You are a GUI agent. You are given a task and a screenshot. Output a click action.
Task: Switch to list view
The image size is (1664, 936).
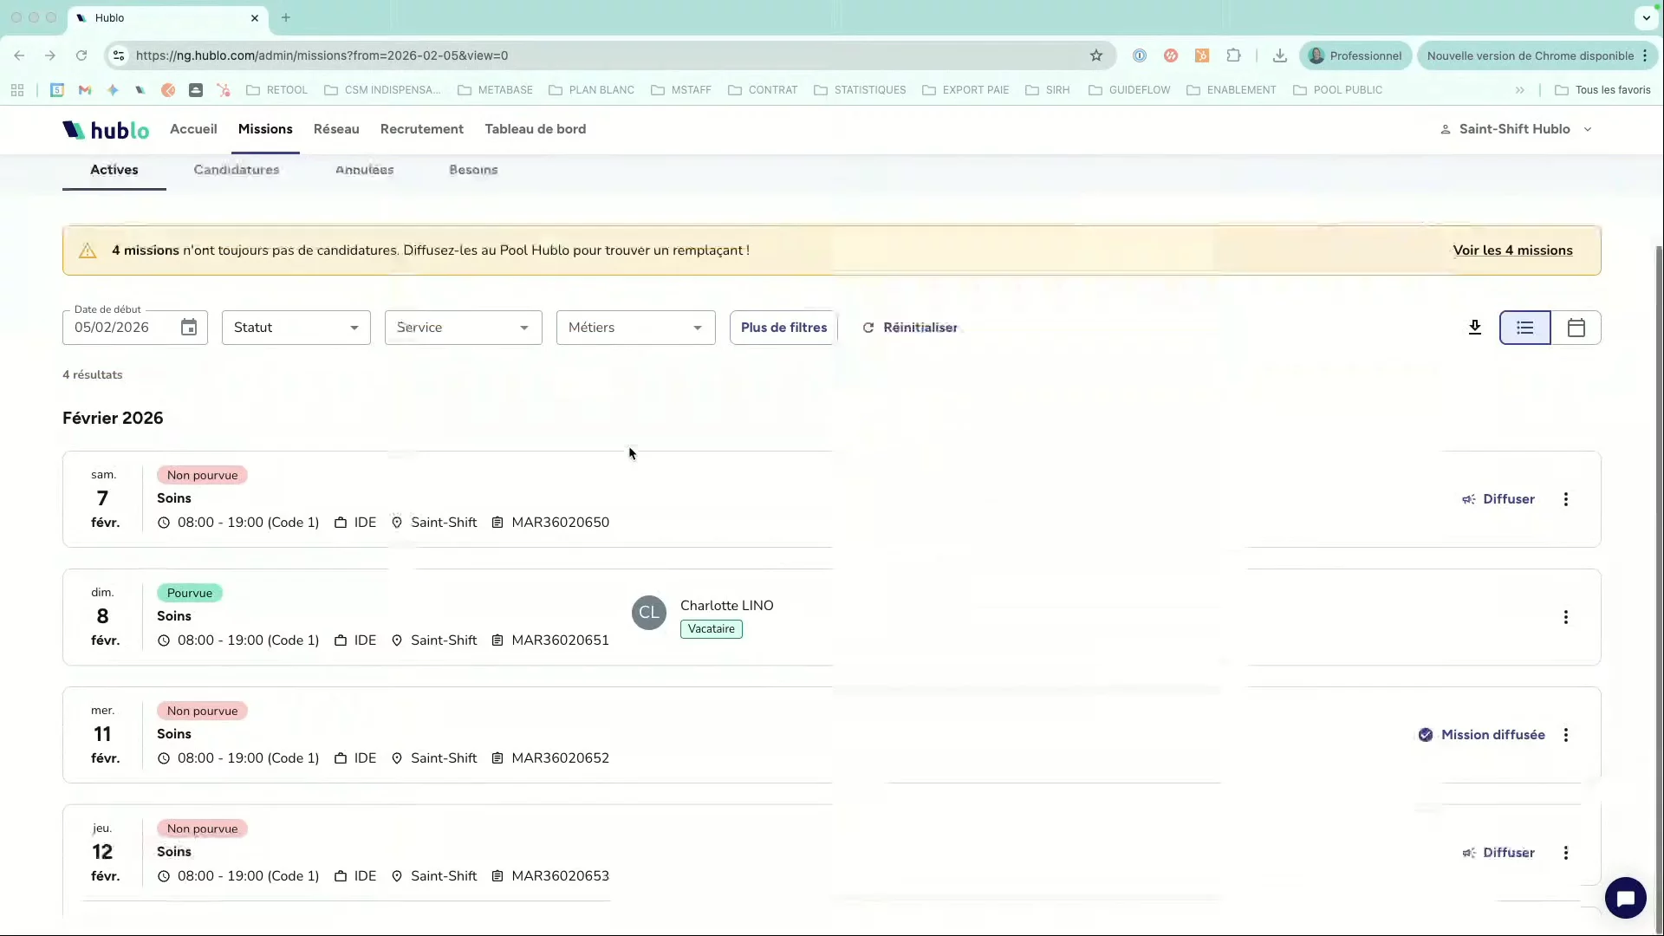click(1524, 328)
